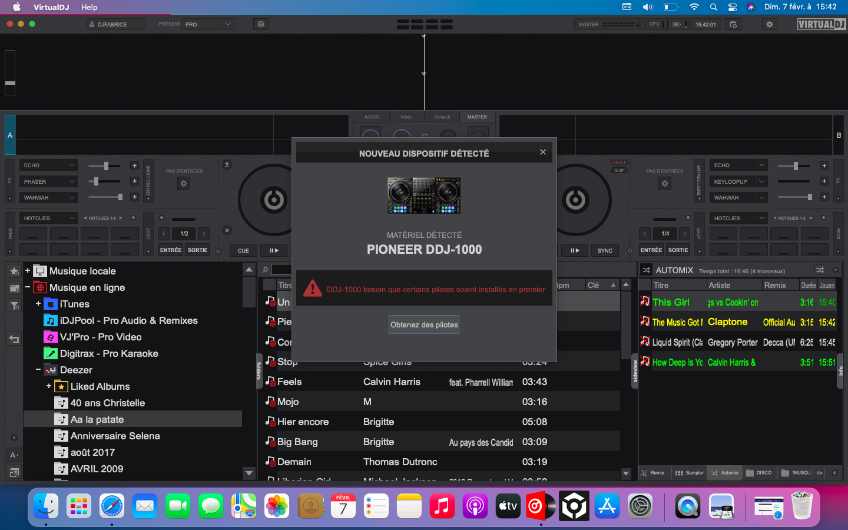Open right deck input settings gear

pyautogui.click(x=665, y=184)
